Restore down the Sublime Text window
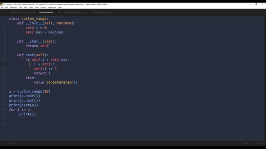266x149 pixels. click(256, 4)
